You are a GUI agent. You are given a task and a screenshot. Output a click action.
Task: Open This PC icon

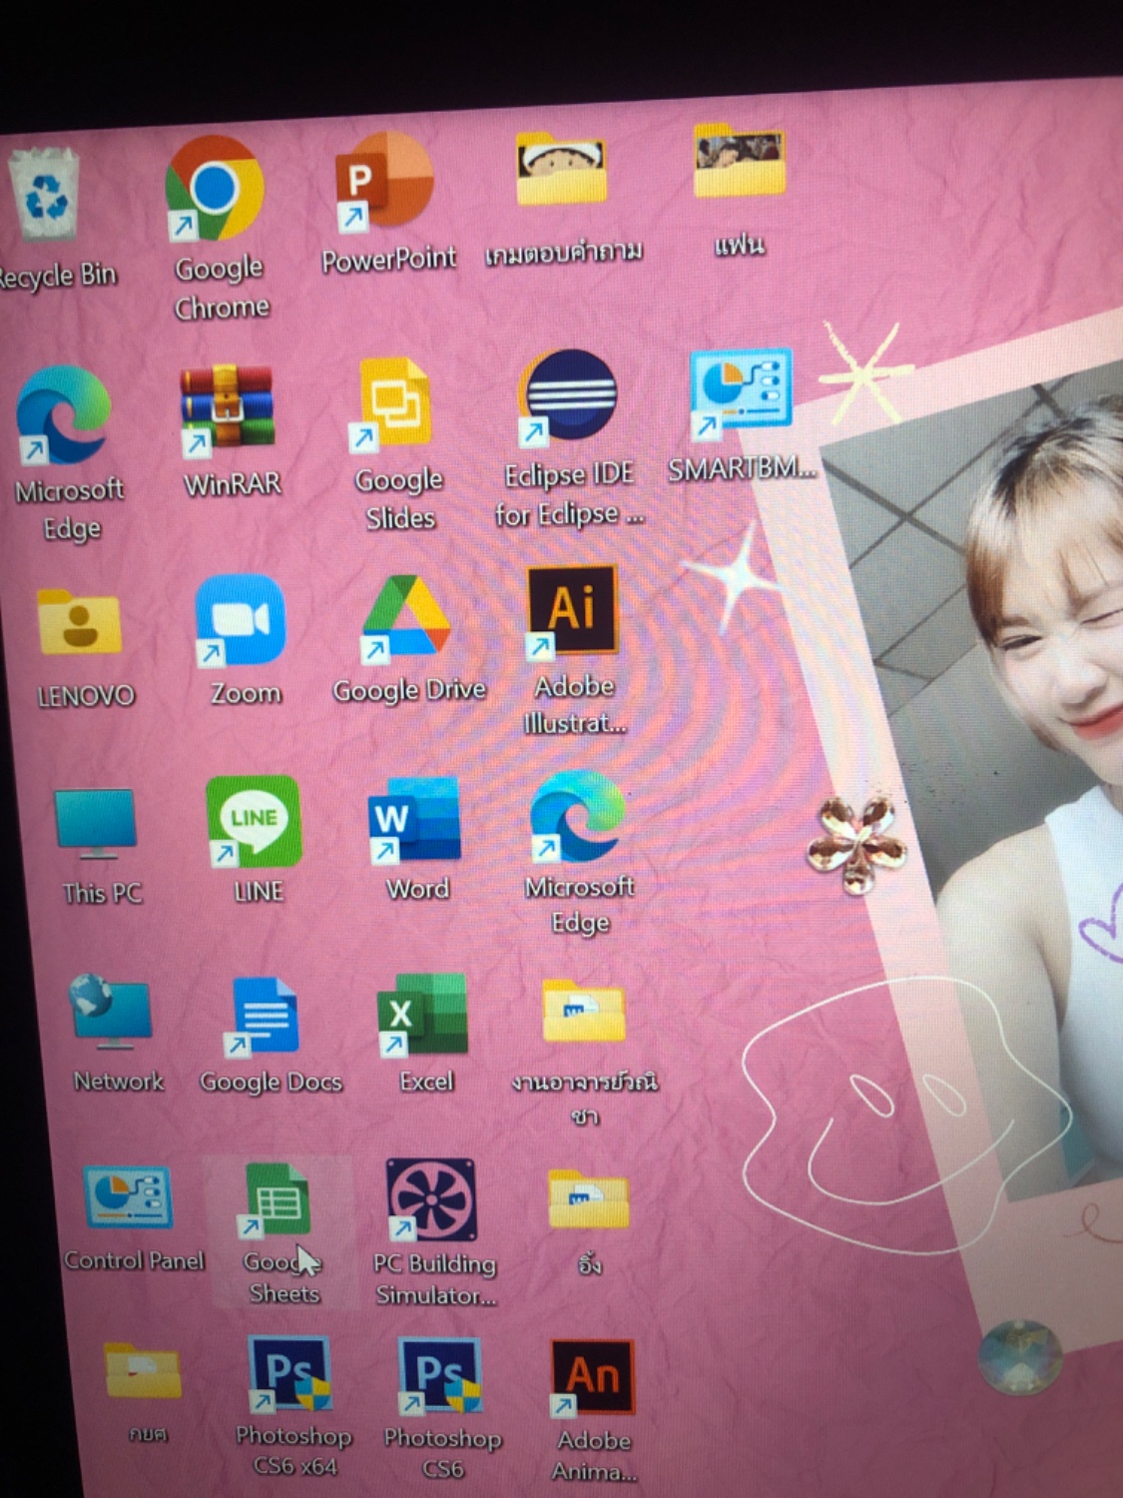tap(95, 825)
